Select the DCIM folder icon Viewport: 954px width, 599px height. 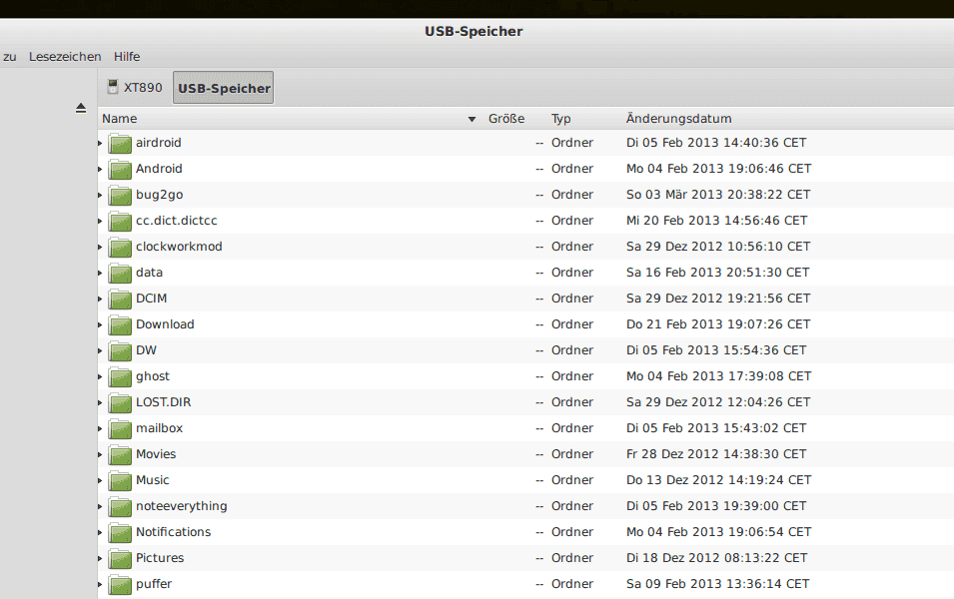[120, 299]
